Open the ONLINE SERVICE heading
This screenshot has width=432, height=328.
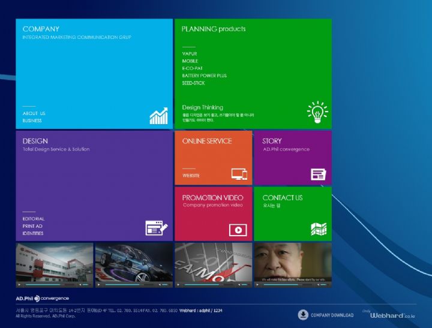(207, 141)
